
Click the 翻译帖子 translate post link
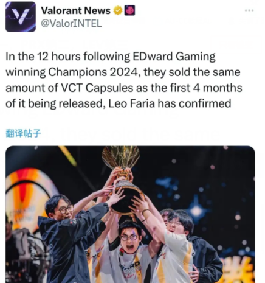[23, 133]
